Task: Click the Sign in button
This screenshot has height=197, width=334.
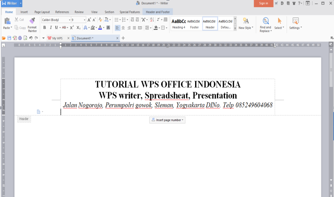Action: click(264, 3)
